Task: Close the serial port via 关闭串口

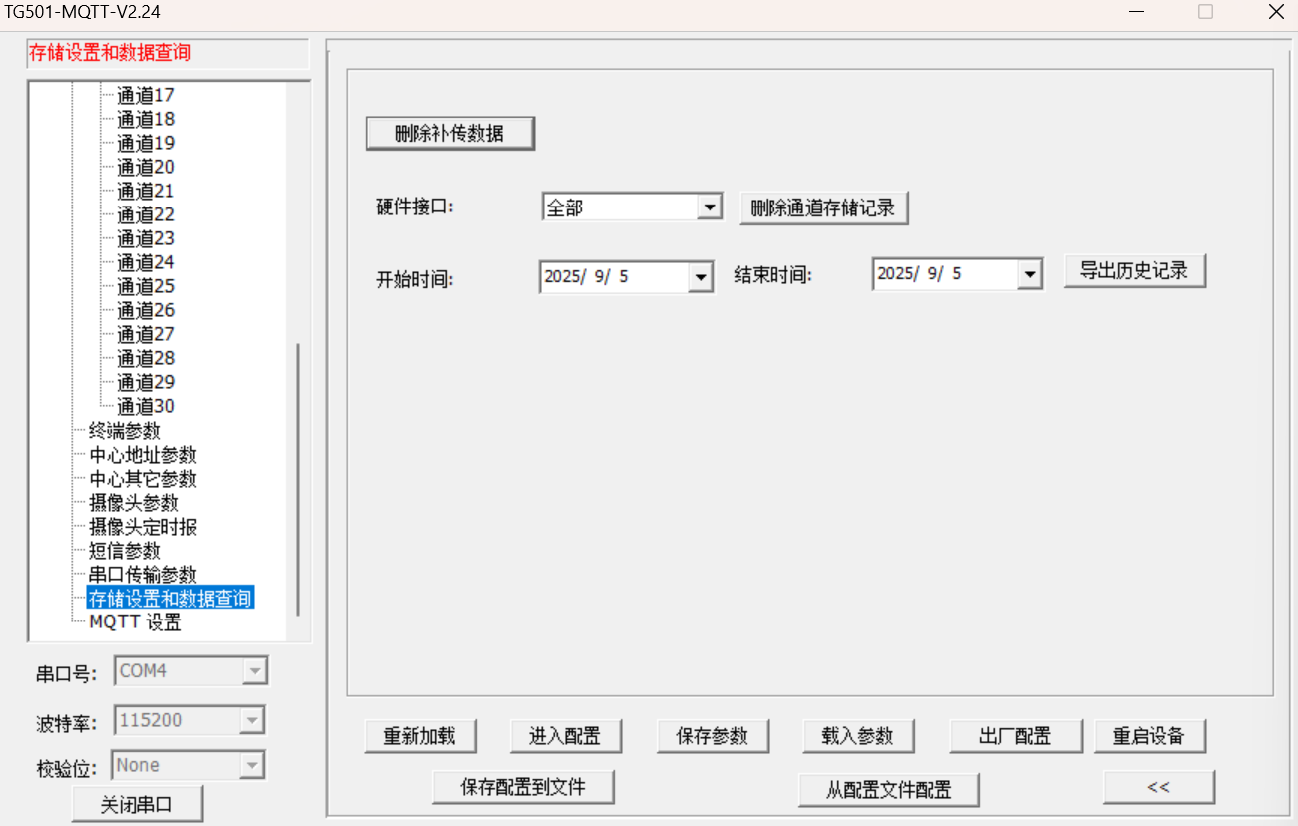Action: (137, 803)
